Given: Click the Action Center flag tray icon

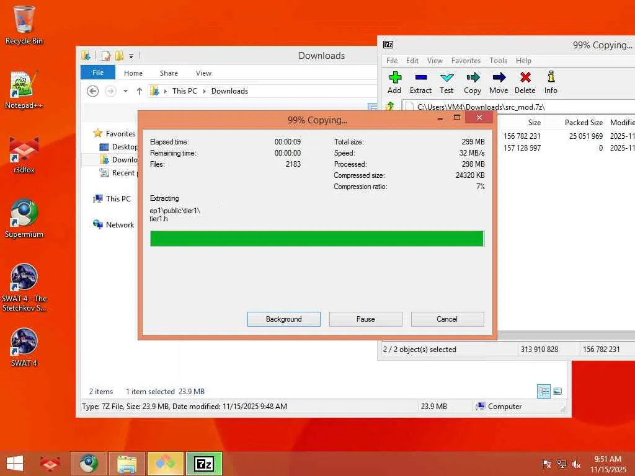Looking at the screenshot, I should [546, 464].
